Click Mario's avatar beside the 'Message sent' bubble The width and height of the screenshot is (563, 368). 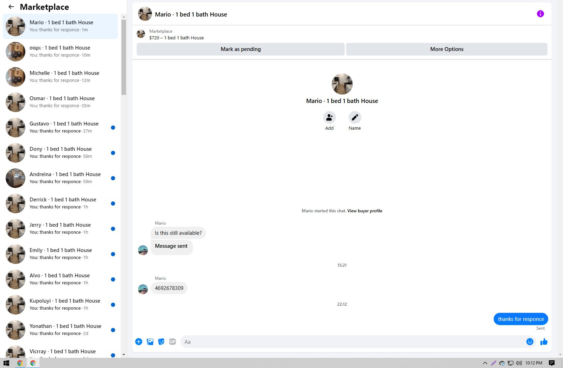pos(143,250)
